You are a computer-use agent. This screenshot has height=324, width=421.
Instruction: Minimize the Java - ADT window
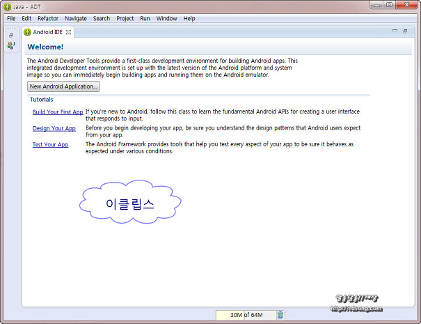coord(376,5)
